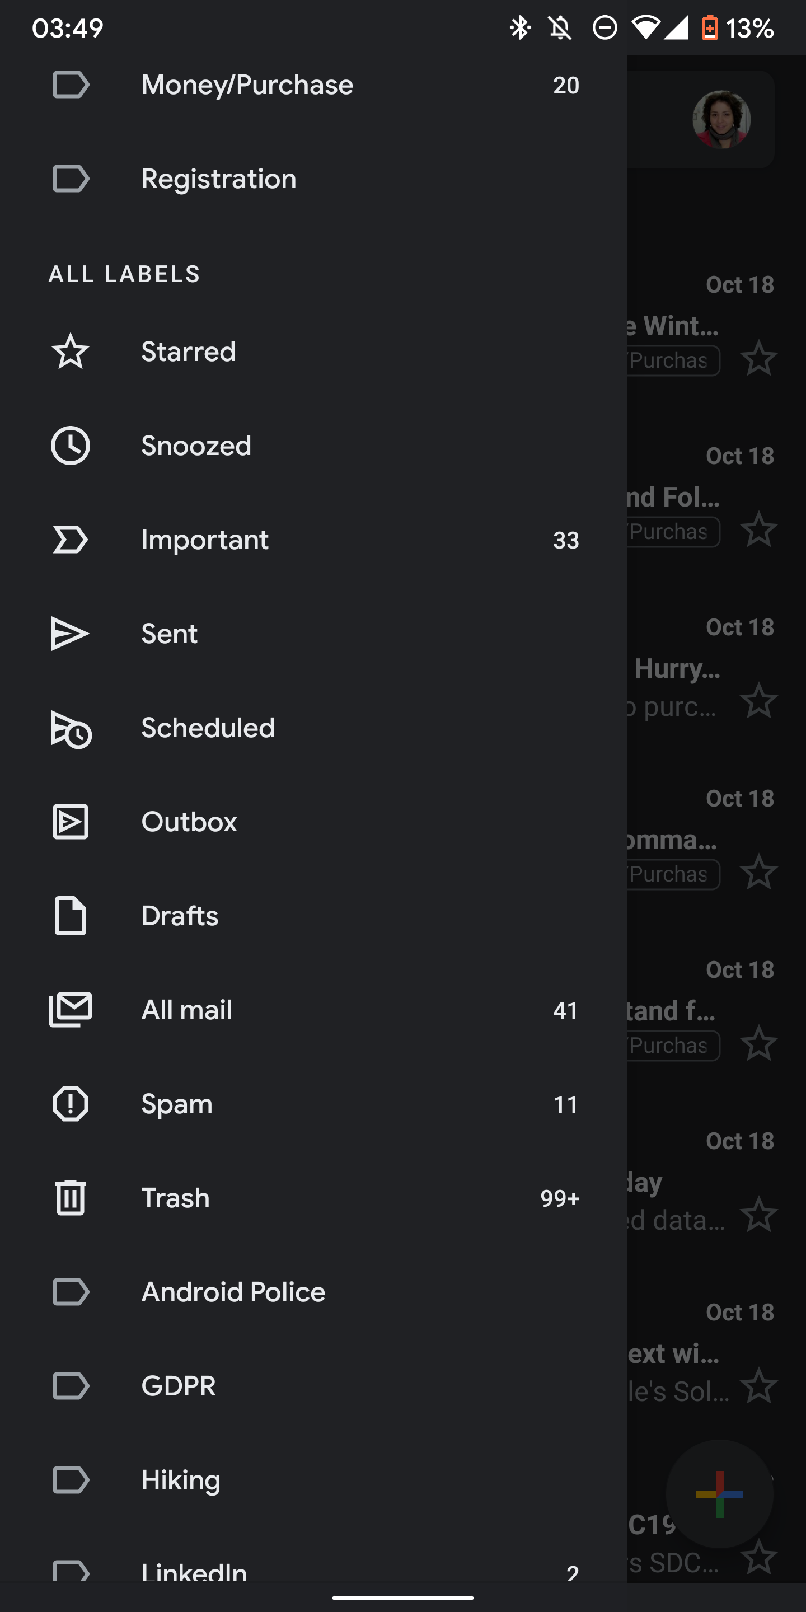Tap the Spam warning icon
806x1612 pixels.
coord(70,1104)
